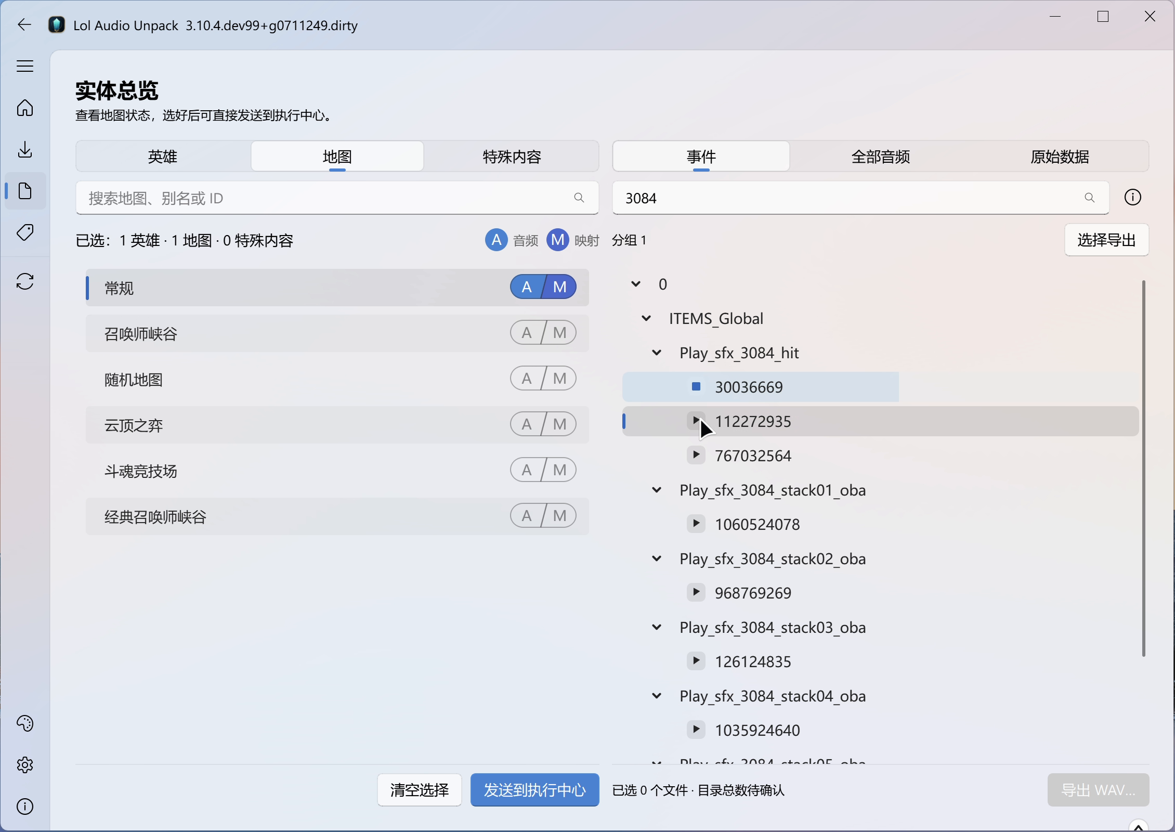Go to the Home sidebar icon
The height and width of the screenshot is (832, 1175).
pyautogui.click(x=25, y=108)
